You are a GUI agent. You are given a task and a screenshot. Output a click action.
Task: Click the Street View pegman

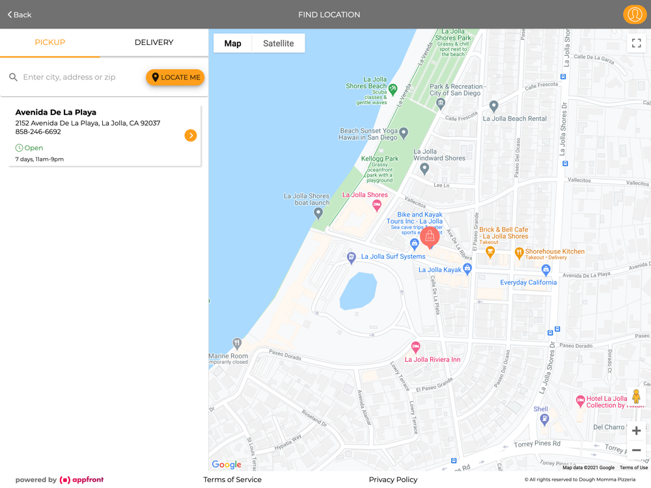pos(636,396)
